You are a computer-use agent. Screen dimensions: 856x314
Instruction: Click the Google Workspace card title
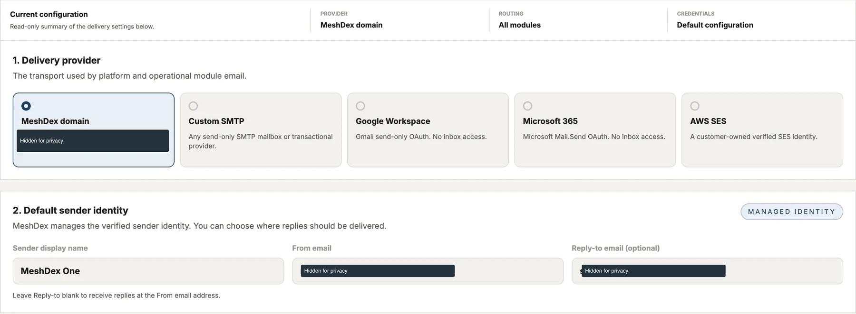[393, 121]
